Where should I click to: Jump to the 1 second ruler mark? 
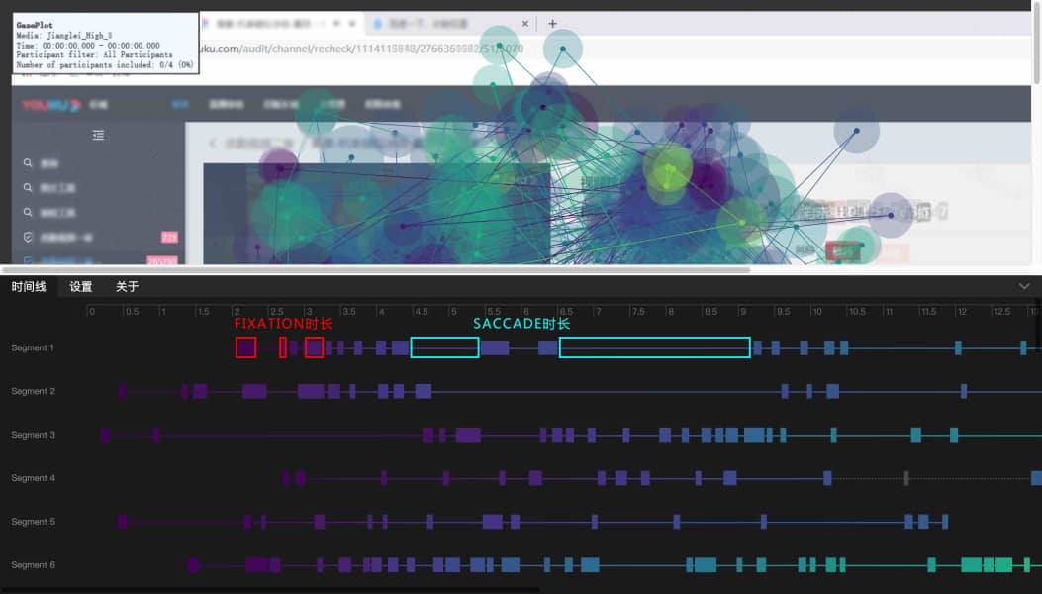[x=162, y=311]
